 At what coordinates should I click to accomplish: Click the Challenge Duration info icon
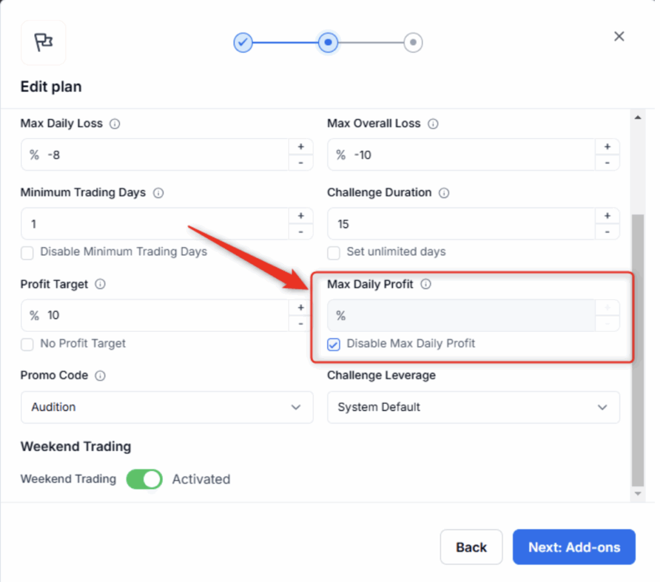[444, 193]
